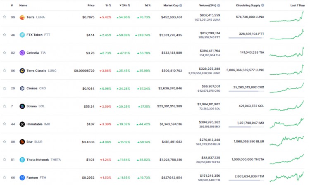Click Solana market cap $23,301,316,389

[169, 106]
